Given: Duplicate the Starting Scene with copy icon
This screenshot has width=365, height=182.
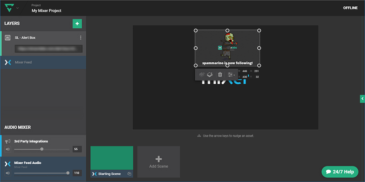Looking at the screenshot, I should pyautogui.click(x=130, y=174).
